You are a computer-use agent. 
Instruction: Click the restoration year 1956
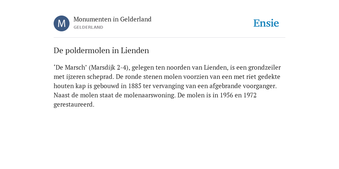(x=226, y=95)
